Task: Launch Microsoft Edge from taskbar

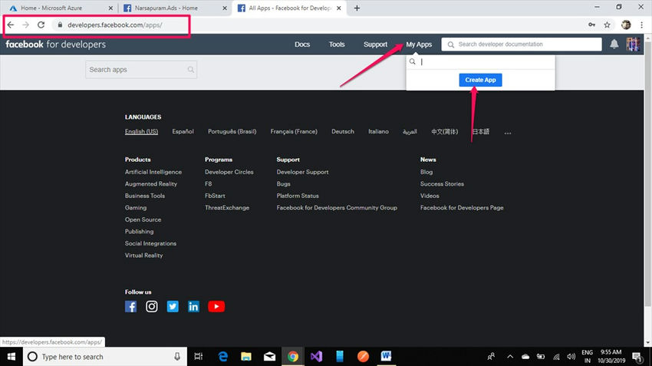Action: coord(223,357)
